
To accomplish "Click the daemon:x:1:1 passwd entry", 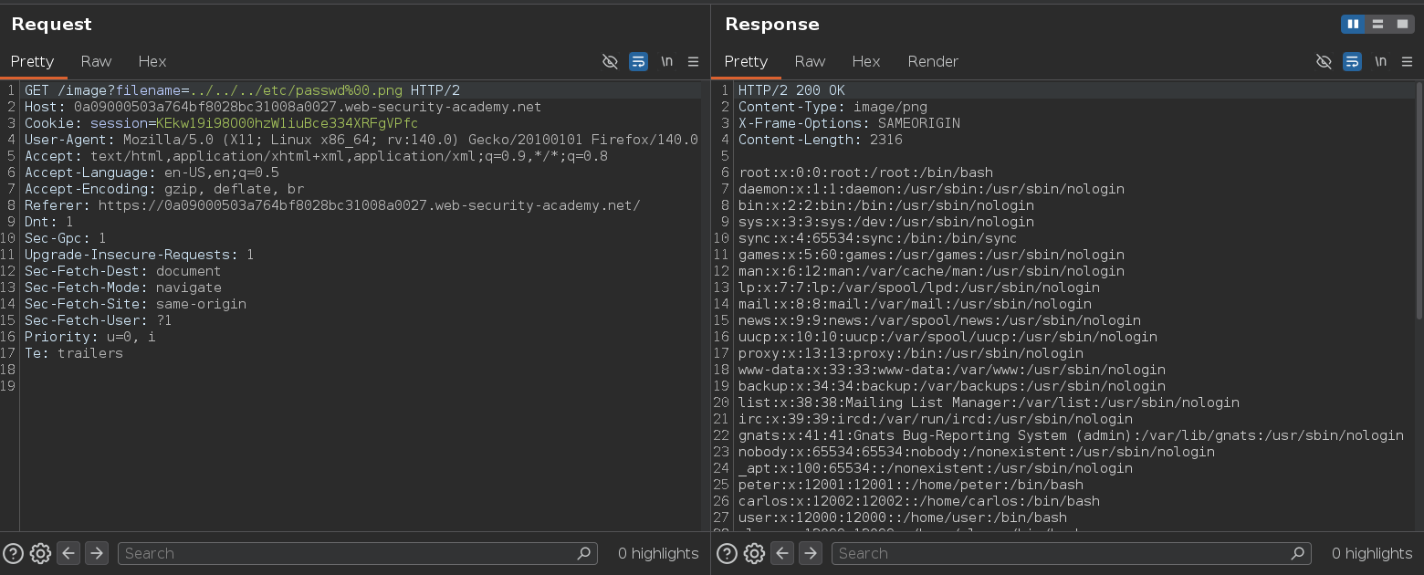I will (x=931, y=189).
